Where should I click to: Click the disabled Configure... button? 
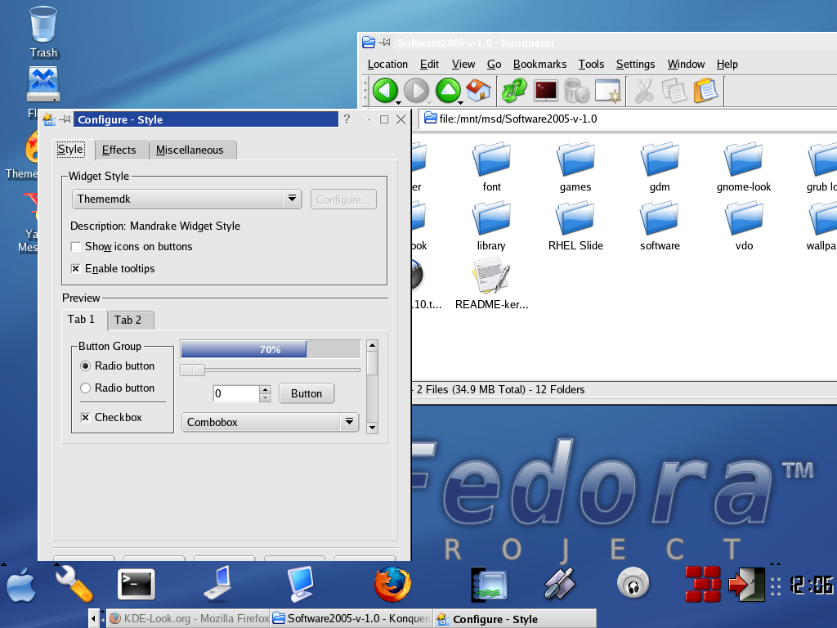343,200
